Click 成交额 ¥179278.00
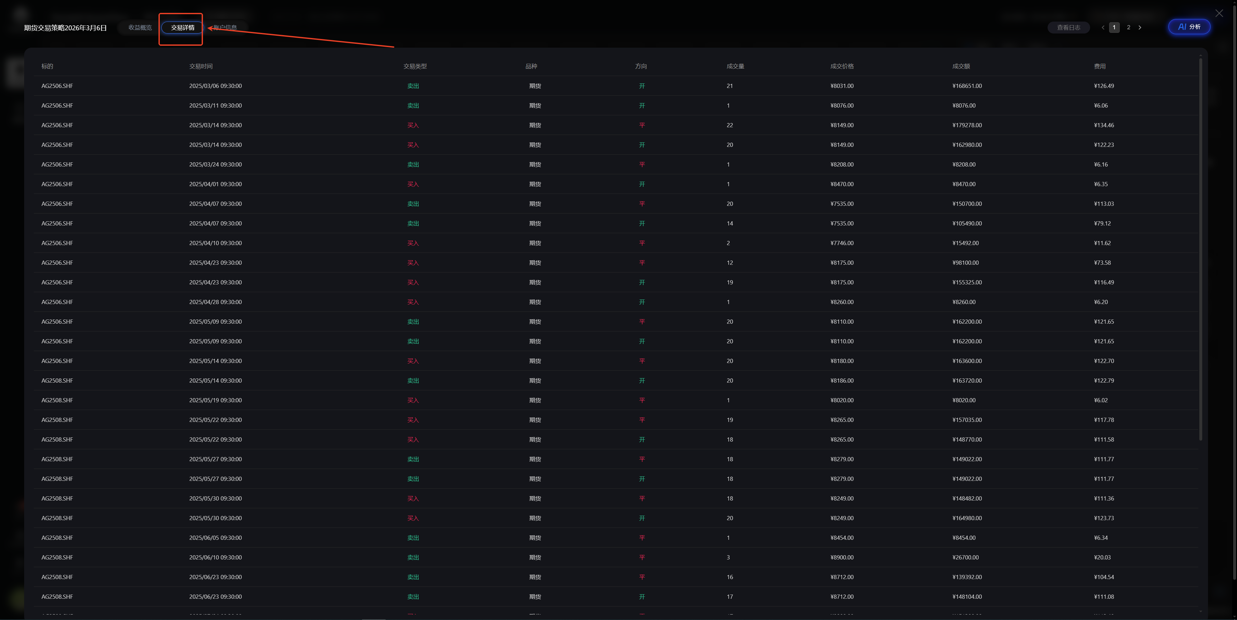 [x=967, y=125]
